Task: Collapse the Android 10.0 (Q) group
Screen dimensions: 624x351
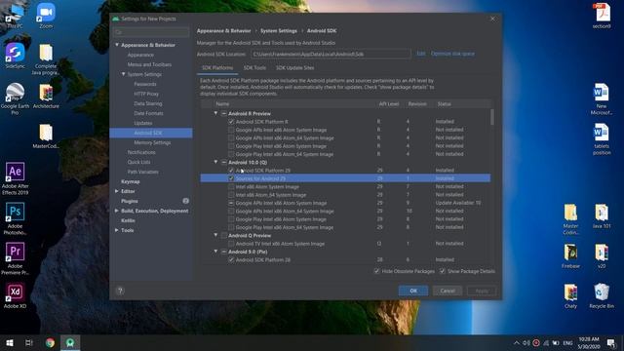Action: click(x=215, y=162)
